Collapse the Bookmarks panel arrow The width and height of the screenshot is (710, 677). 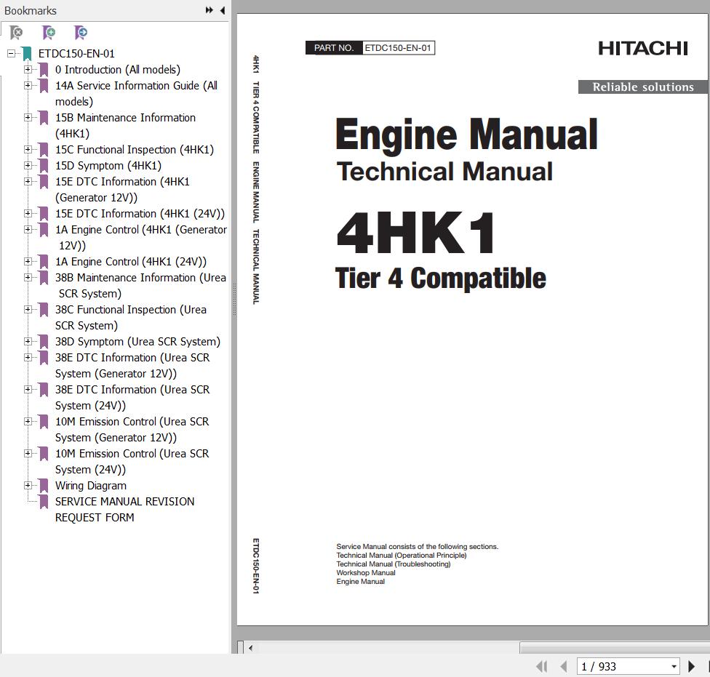click(x=223, y=10)
